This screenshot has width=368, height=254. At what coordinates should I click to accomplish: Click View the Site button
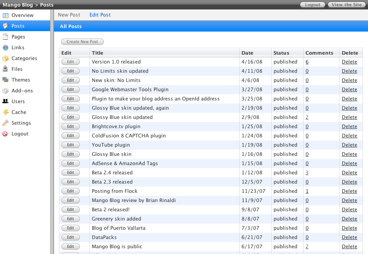pyautogui.click(x=346, y=5)
